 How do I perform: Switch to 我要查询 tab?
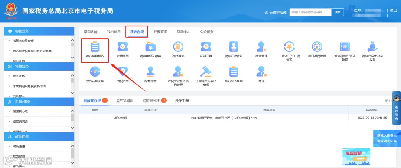click(x=160, y=32)
